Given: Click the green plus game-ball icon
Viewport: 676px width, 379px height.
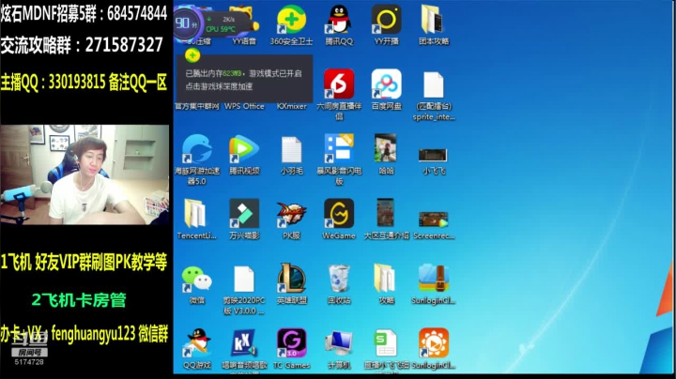Looking at the screenshot, I should coord(192,55).
